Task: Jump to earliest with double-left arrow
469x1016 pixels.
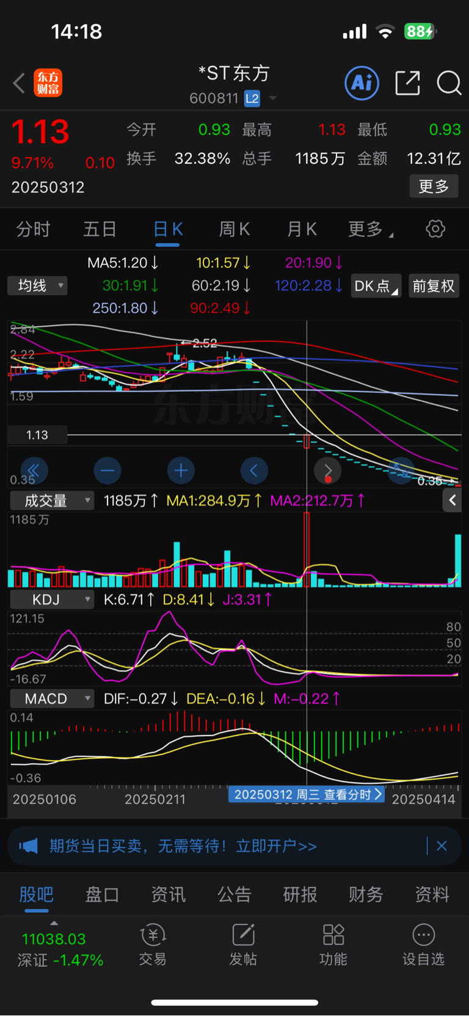Action: tap(34, 470)
